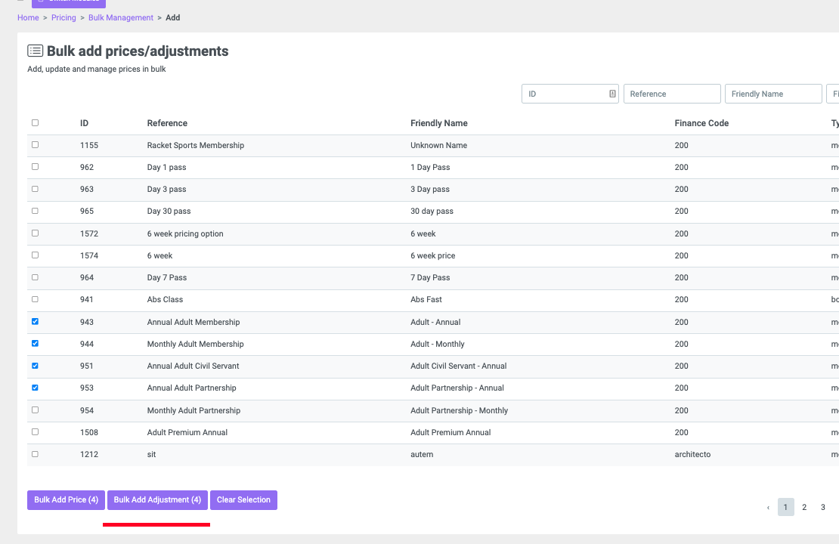
Task: Uncheck the Monthly Adult Membership checkbox
Action: (36, 344)
